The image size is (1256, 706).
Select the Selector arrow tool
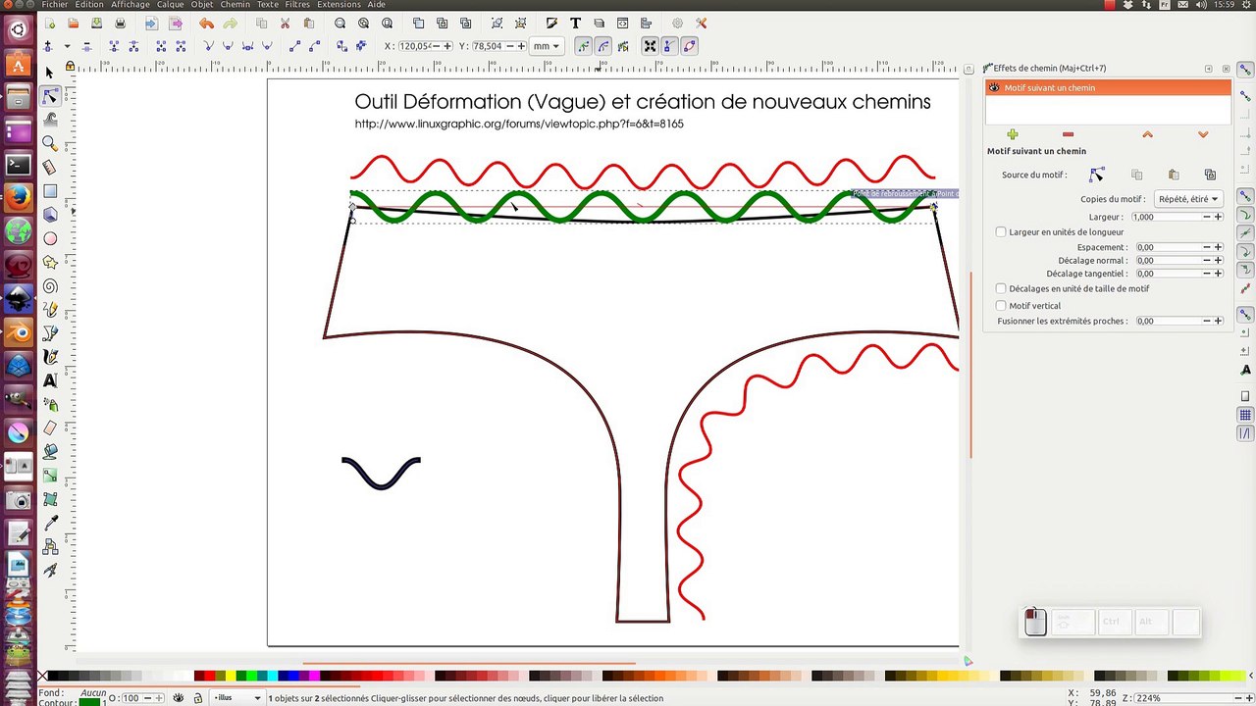[x=50, y=72]
